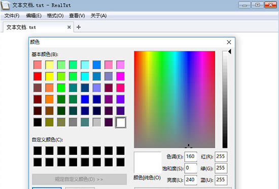
Task: Close the 文本文档.txt tab with its x icon
Action: point(69,27)
